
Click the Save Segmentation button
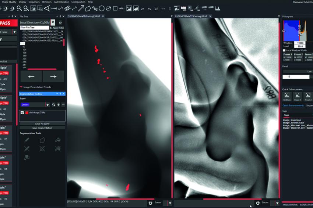click(x=42, y=128)
